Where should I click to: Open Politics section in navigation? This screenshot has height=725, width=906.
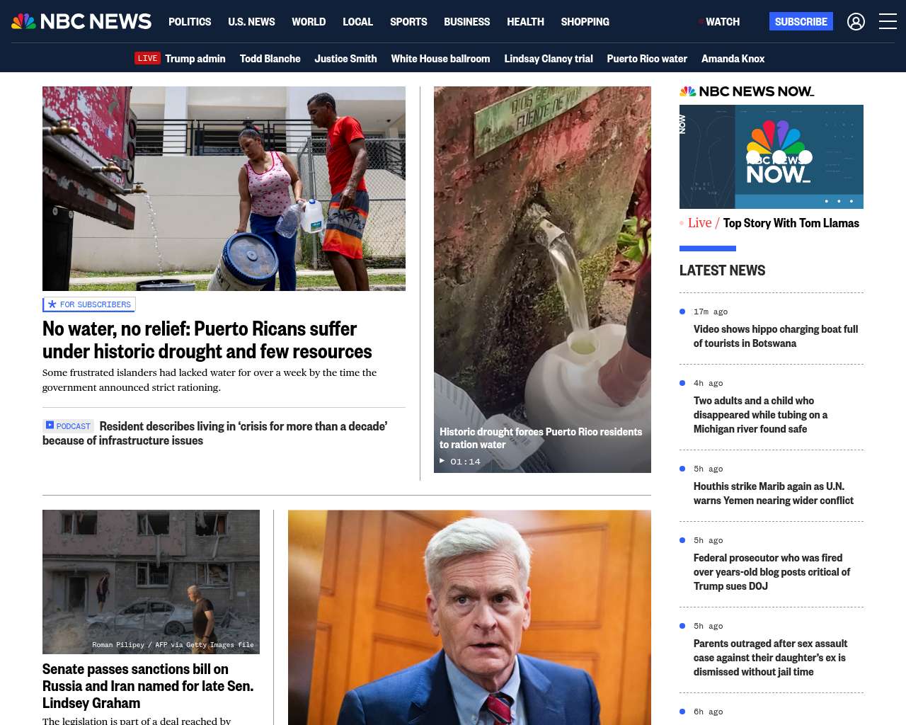[190, 22]
